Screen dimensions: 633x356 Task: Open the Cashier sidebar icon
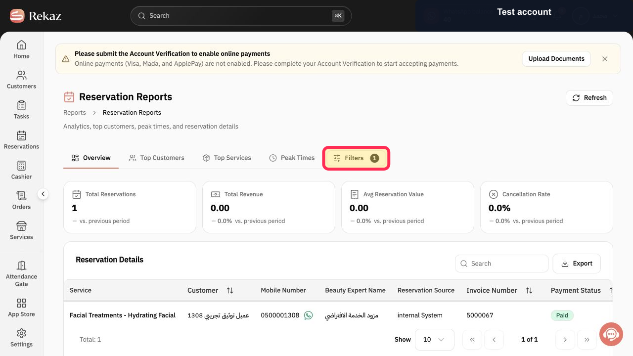pyautogui.click(x=21, y=166)
